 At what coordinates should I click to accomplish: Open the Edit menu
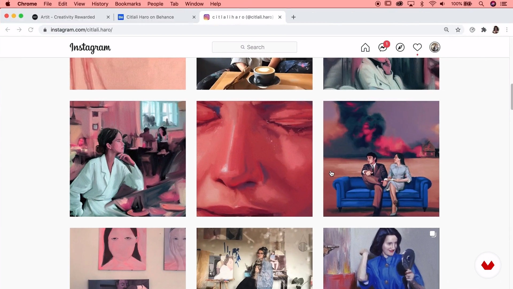(63, 4)
